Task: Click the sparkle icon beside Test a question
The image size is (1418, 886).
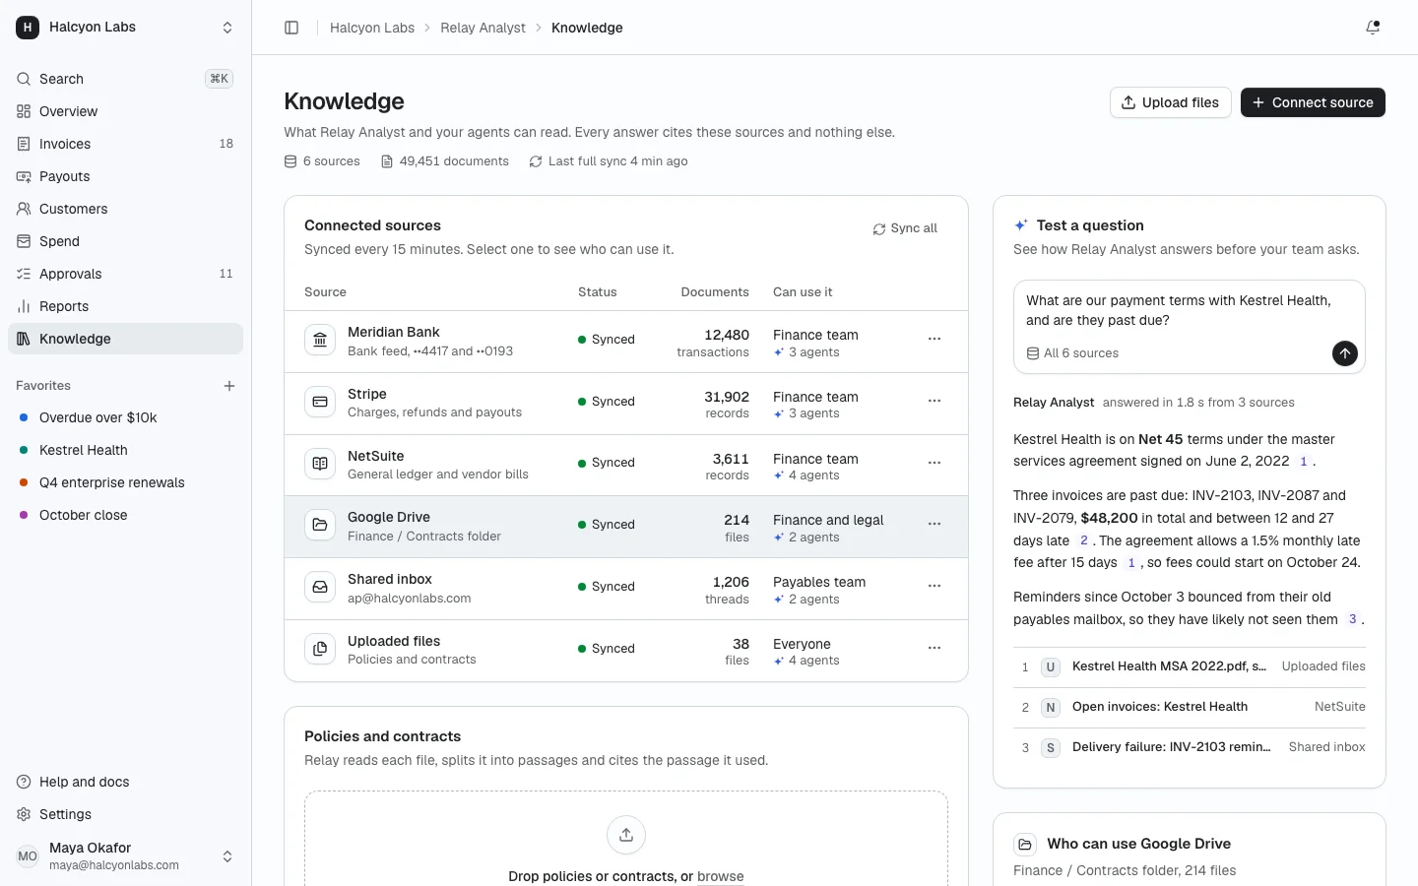Action: [1021, 225]
